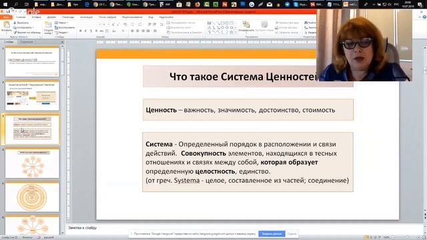The width and height of the screenshot is (427, 240).
Task: Toggle bold formatting in the ribbon
Action: pos(80,31)
